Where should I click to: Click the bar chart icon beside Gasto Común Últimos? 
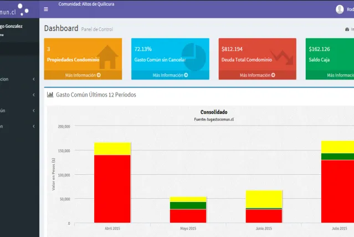click(x=50, y=94)
